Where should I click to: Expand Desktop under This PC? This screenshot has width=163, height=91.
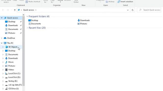coord(3,51)
